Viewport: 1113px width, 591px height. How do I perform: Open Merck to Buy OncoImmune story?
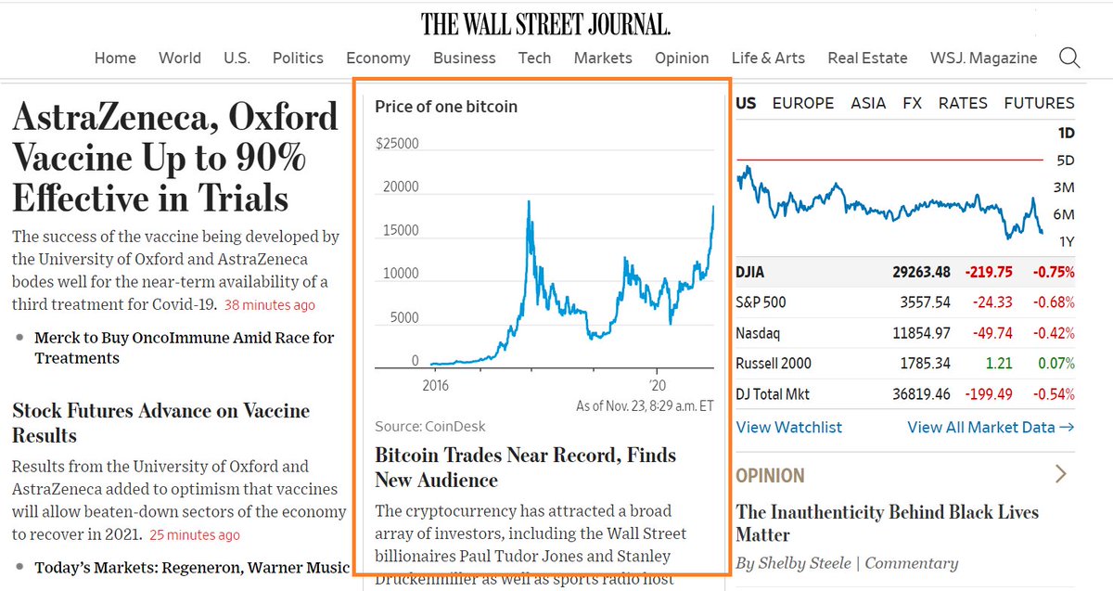coord(185,348)
